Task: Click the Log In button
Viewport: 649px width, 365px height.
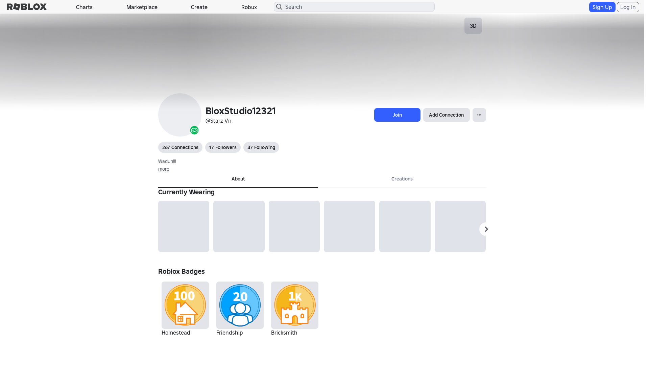Action: point(628,7)
